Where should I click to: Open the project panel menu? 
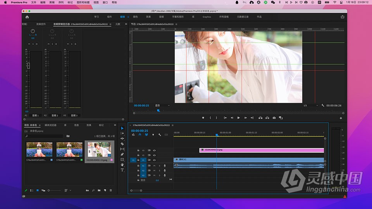[x=40, y=125]
